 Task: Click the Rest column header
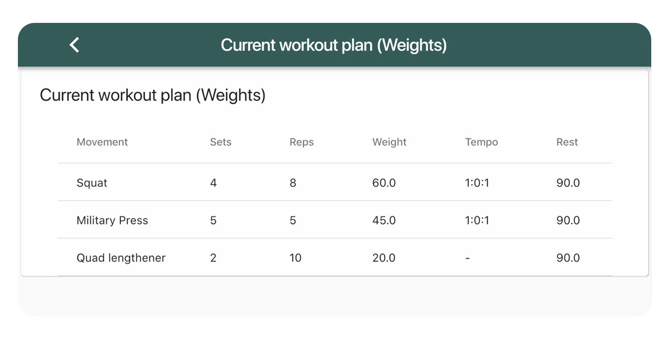567,142
